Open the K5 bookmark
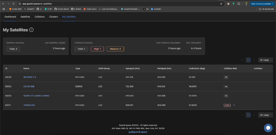The height and width of the screenshot is (135, 276). click(146, 9)
